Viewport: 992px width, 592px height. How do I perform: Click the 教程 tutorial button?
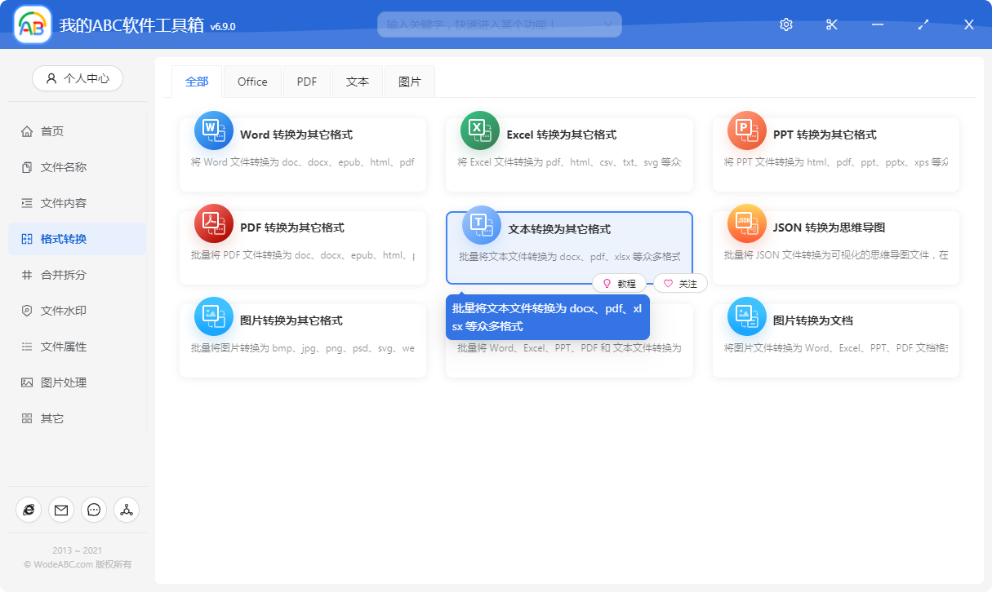coord(621,283)
